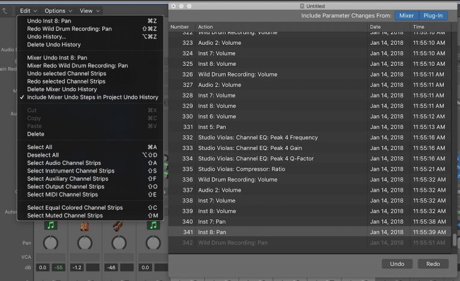Click the Undo button in history window
Screen dimensions: 460x281
coord(397,264)
